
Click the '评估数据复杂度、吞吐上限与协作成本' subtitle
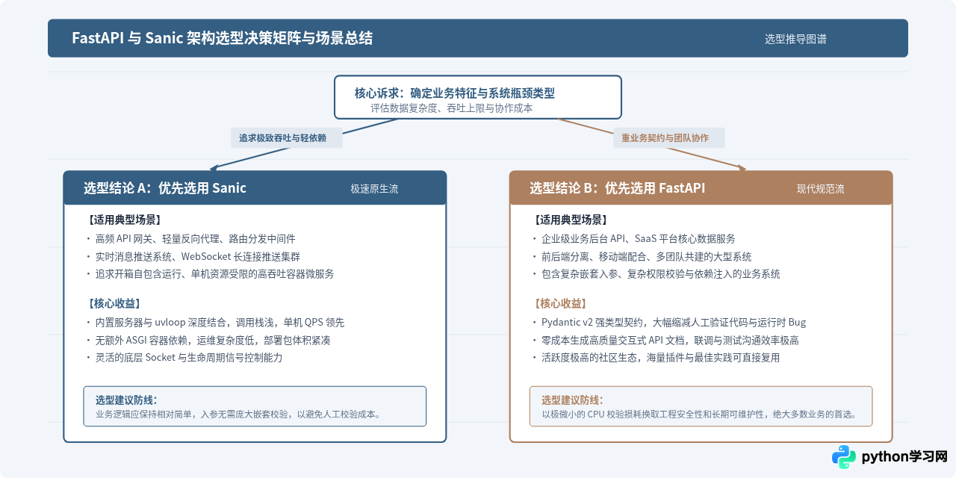451,108
